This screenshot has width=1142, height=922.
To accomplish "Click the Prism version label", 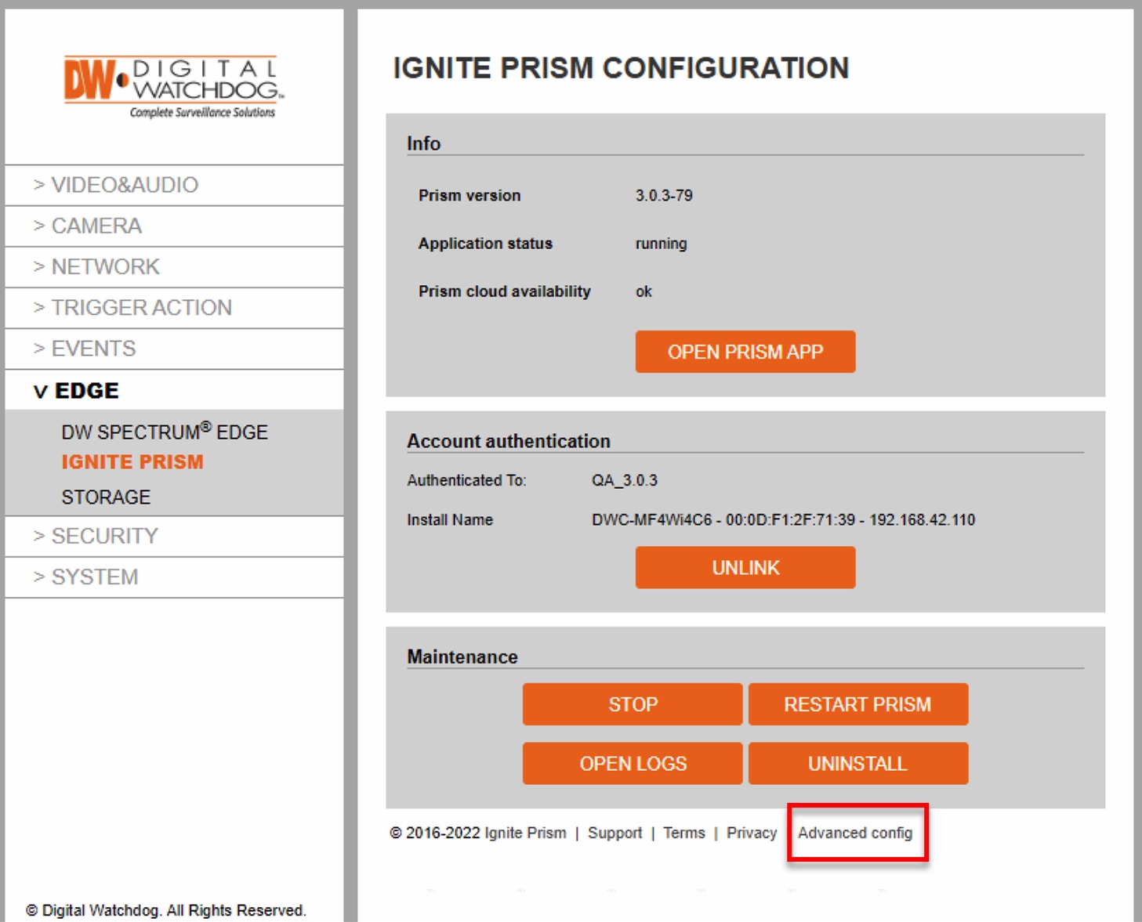I will click(x=469, y=195).
